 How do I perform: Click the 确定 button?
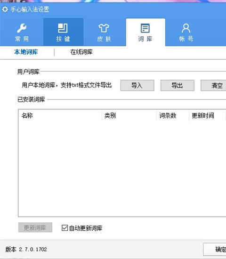(215, 249)
